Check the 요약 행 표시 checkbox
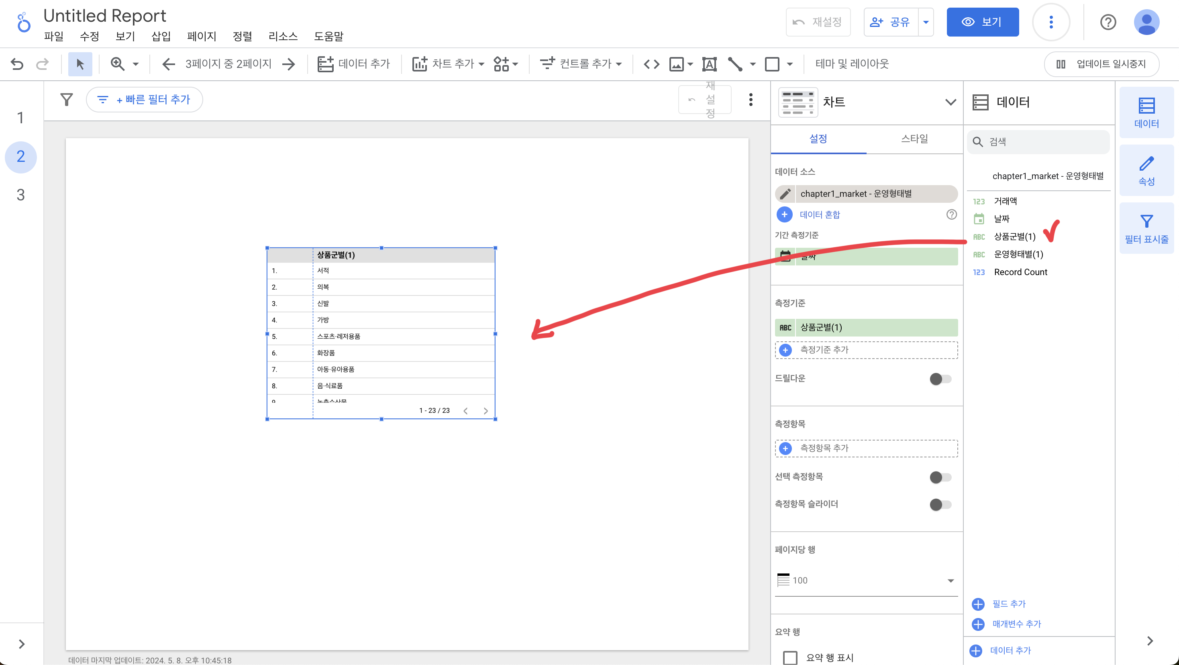Screen dimensions: 1179x665 [x=790, y=658]
